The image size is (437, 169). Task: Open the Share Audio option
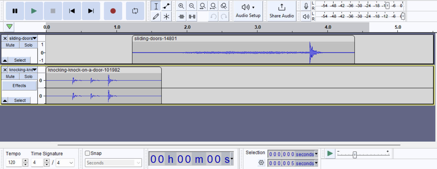click(282, 11)
